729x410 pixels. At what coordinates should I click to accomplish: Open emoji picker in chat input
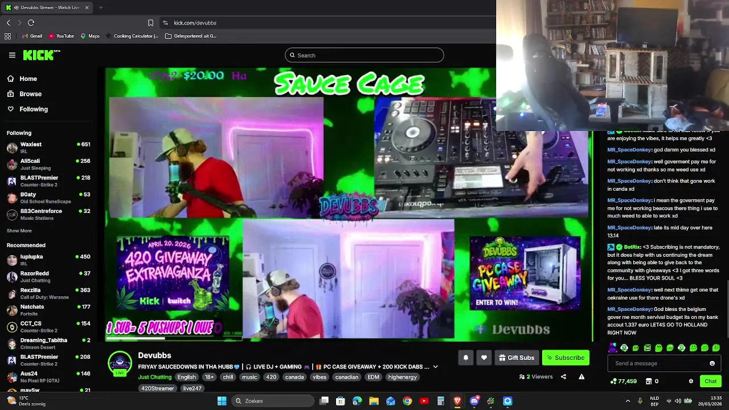point(712,363)
